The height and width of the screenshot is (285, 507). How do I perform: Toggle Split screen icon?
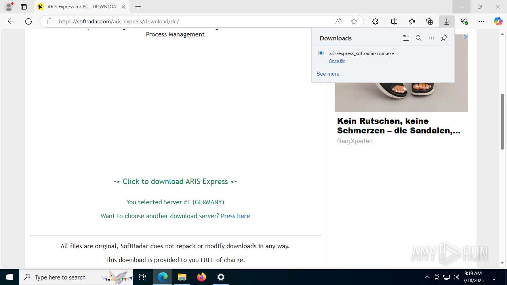tap(394, 21)
